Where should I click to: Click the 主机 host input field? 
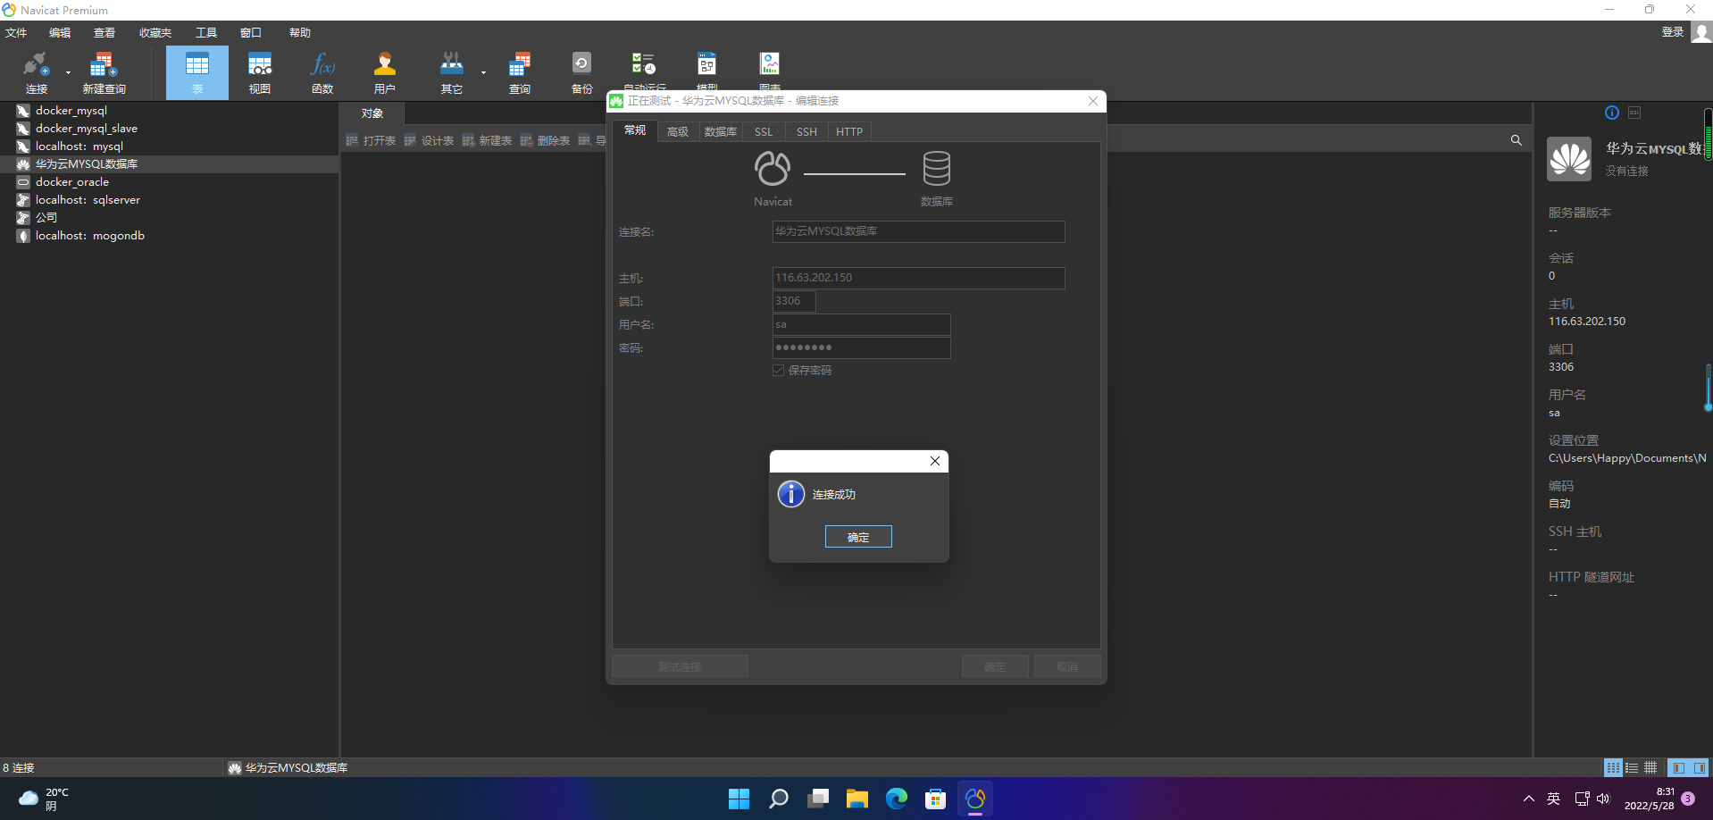tap(918, 278)
